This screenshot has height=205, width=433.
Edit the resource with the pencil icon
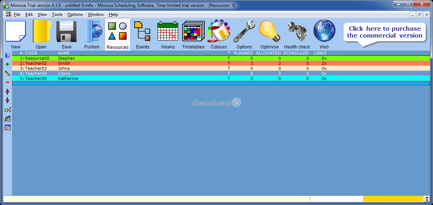[x=8, y=73]
